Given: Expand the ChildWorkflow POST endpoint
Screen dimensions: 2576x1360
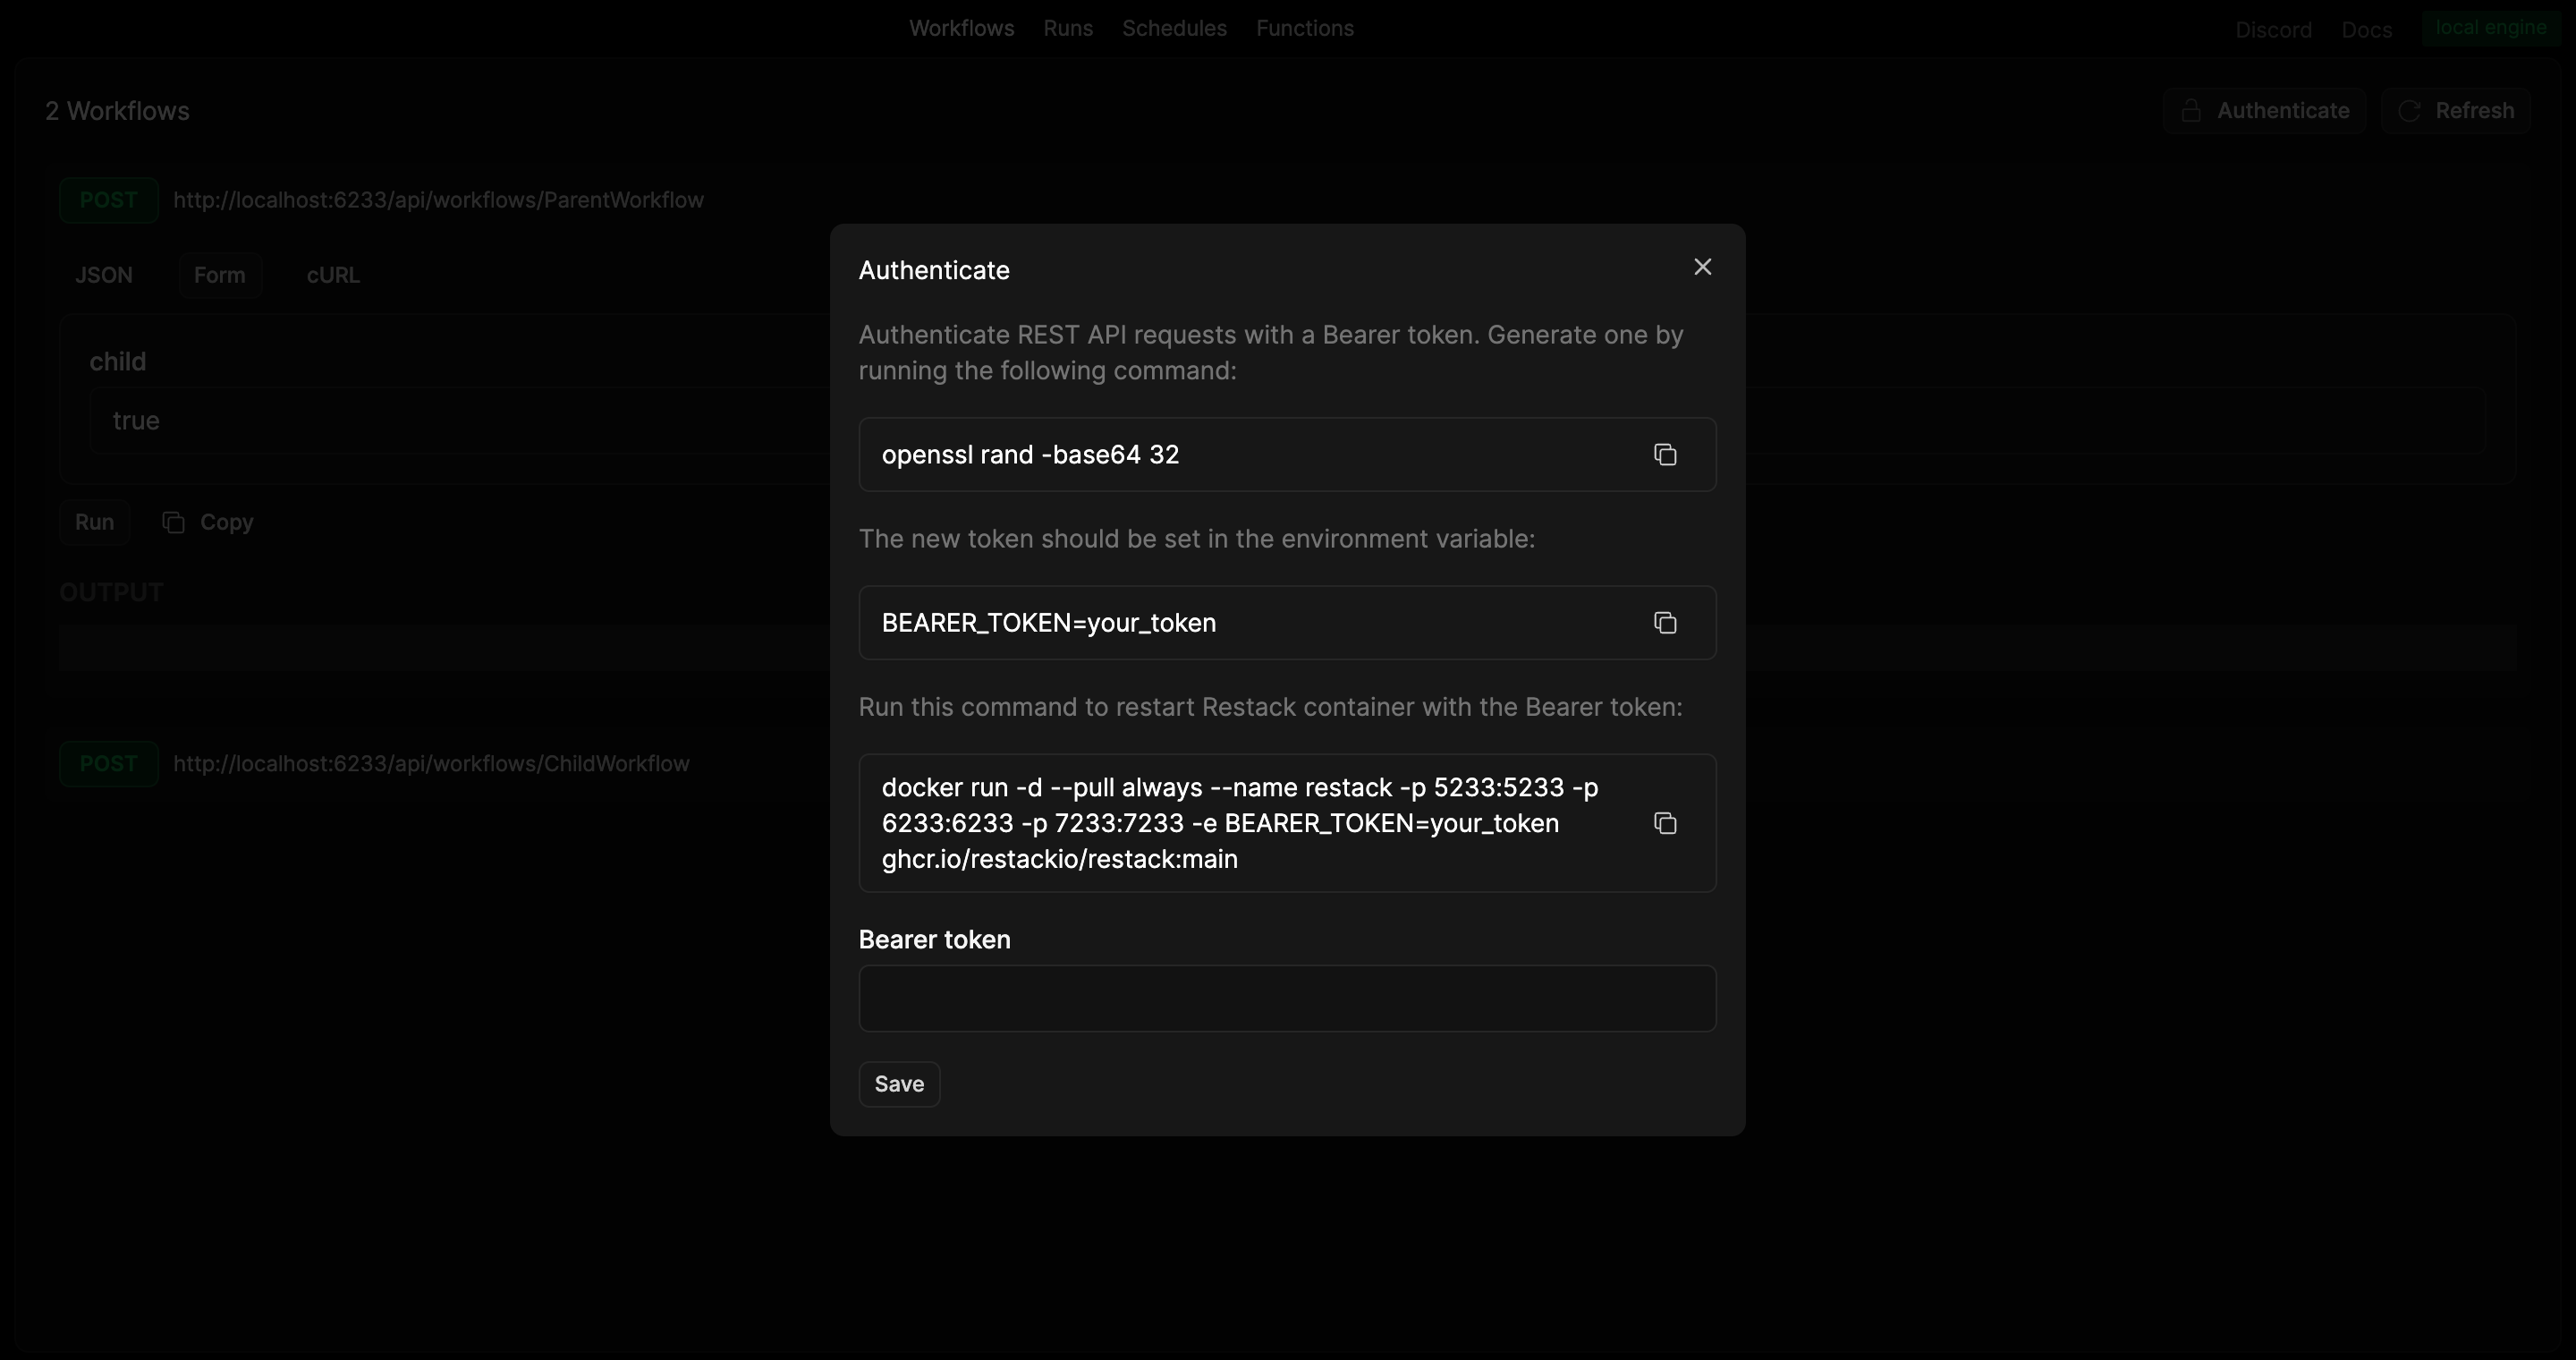Looking at the screenshot, I should coord(430,764).
